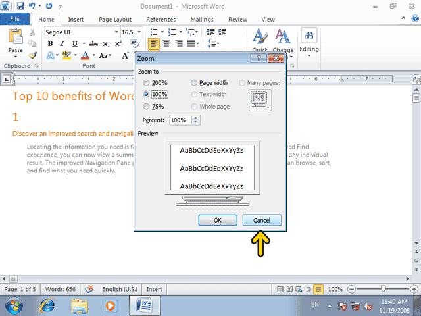The width and height of the screenshot is (421, 316).
Task: Toggle Bold formatting
Action: click(50, 43)
